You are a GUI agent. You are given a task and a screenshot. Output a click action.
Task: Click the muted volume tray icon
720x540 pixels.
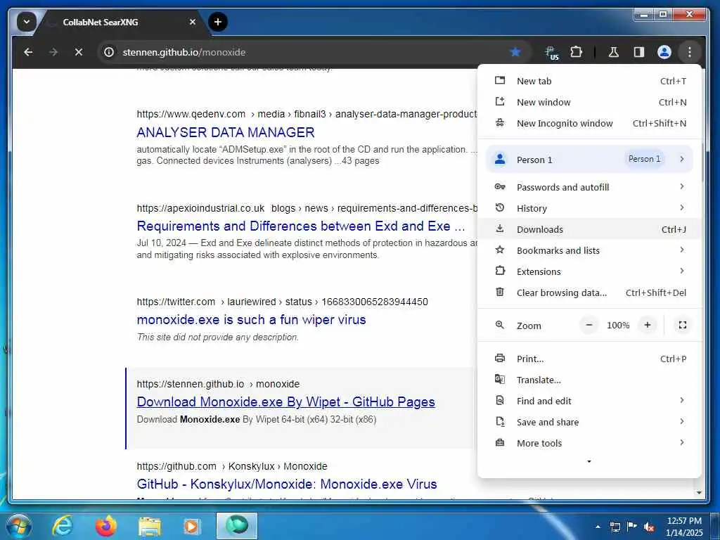coord(649,527)
